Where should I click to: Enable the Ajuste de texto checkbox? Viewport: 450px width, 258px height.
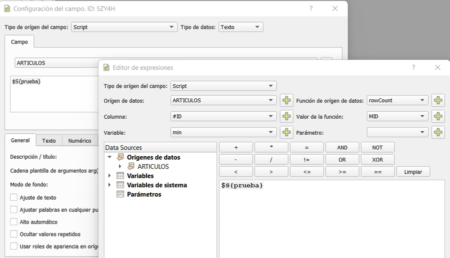[14, 198]
